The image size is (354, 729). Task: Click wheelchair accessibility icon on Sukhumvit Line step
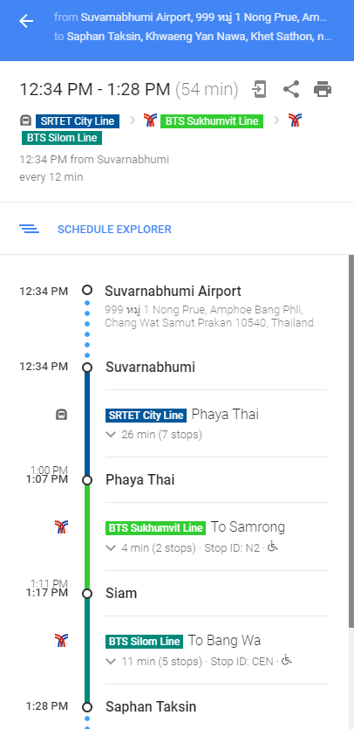[273, 547]
